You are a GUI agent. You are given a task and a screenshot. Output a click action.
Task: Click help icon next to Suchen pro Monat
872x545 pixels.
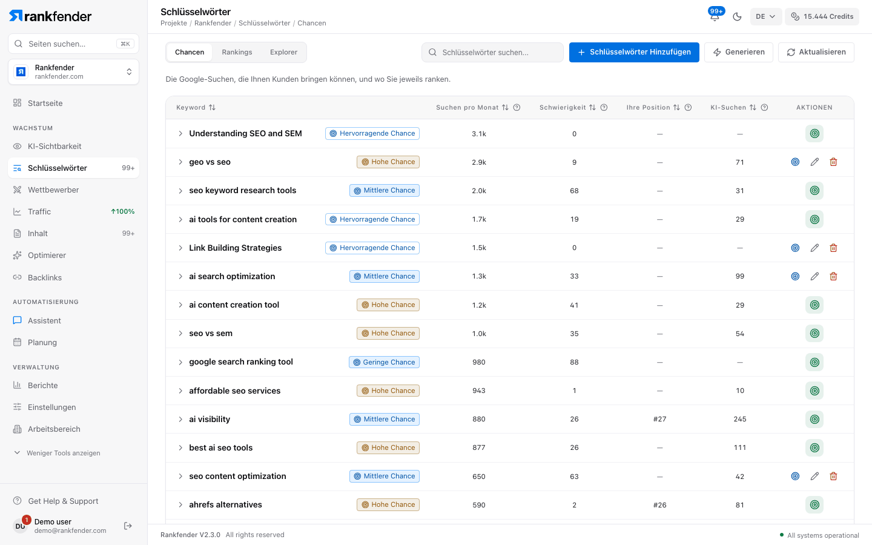pyautogui.click(x=517, y=107)
